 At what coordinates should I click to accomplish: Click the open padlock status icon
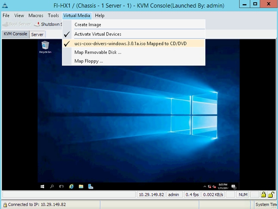point(271,194)
